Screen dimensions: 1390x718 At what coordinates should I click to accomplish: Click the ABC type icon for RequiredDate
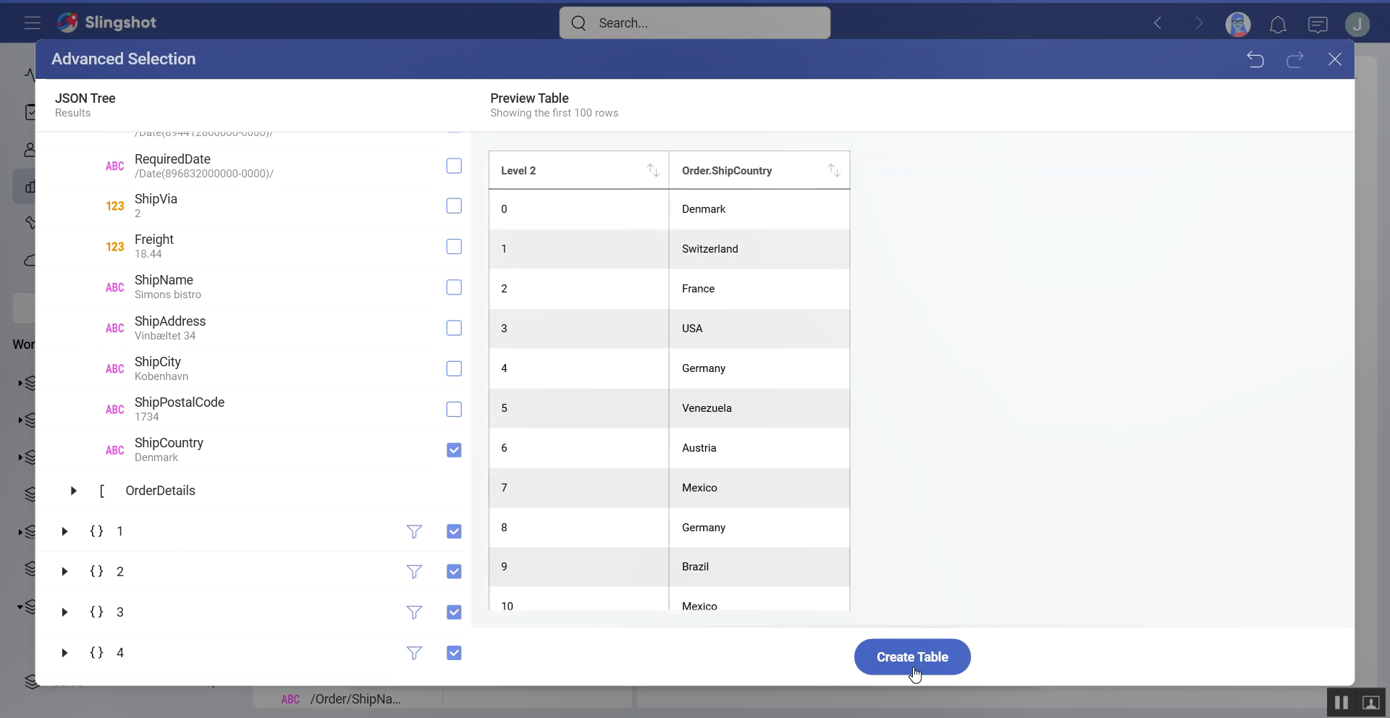point(115,166)
